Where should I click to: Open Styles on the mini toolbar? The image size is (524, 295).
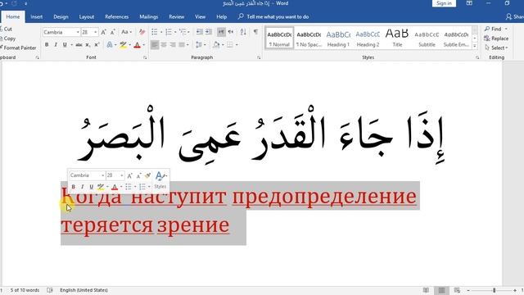click(x=160, y=180)
